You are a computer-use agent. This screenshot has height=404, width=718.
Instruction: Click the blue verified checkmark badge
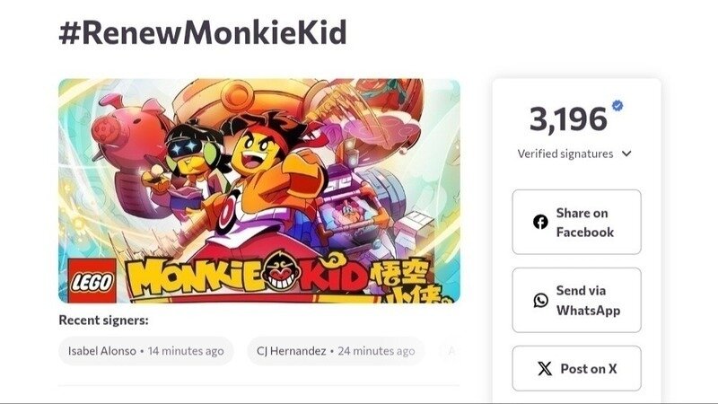click(617, 106)
